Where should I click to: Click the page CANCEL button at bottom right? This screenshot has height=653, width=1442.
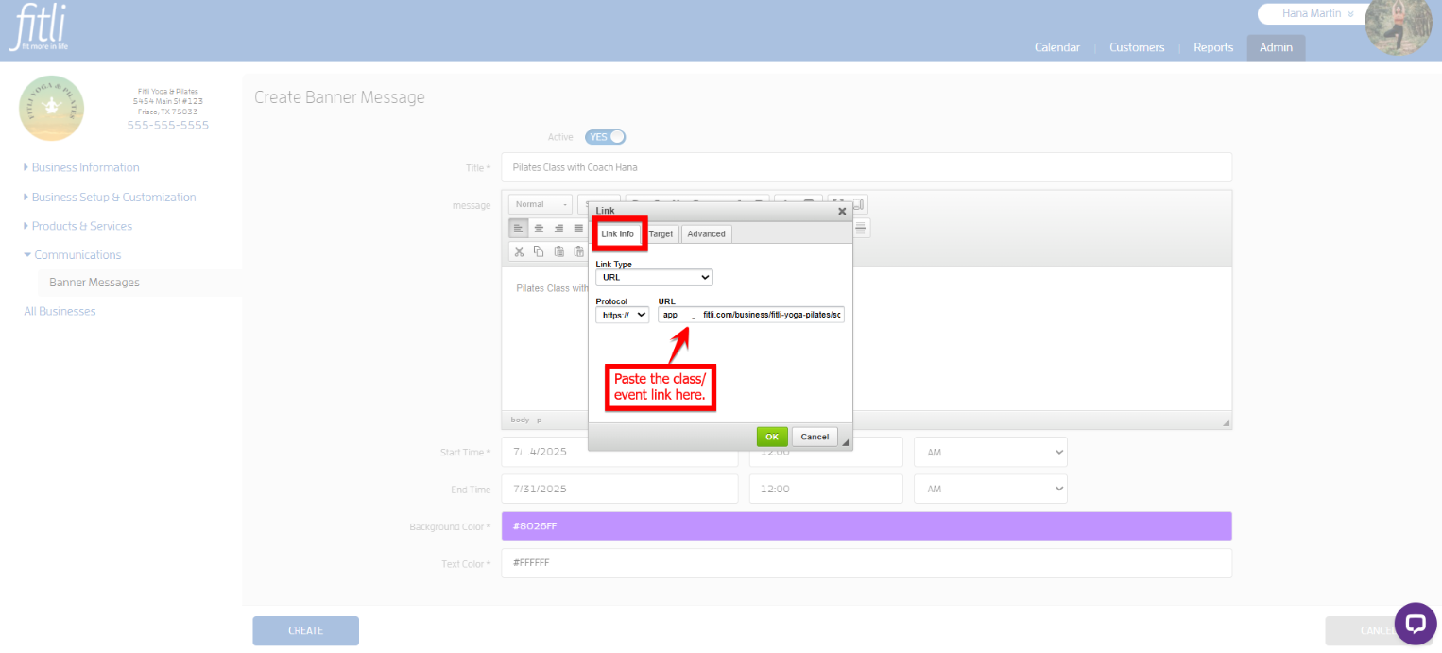click(1378, 630)
